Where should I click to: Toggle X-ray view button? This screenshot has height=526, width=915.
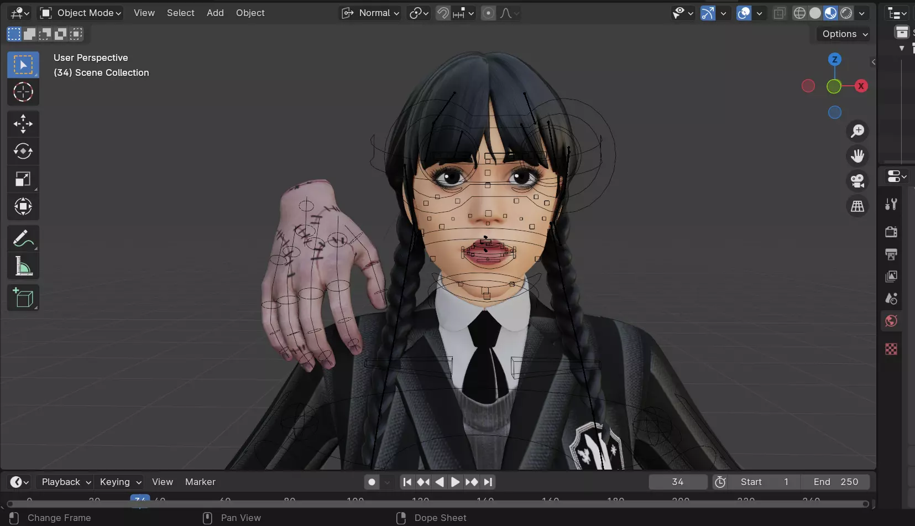780,13
